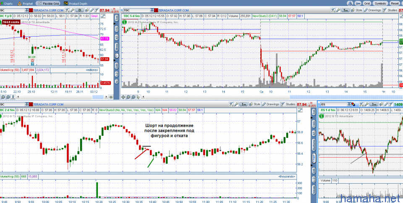Open wrench settings in 1m TDC chart

tap(236, 104)
